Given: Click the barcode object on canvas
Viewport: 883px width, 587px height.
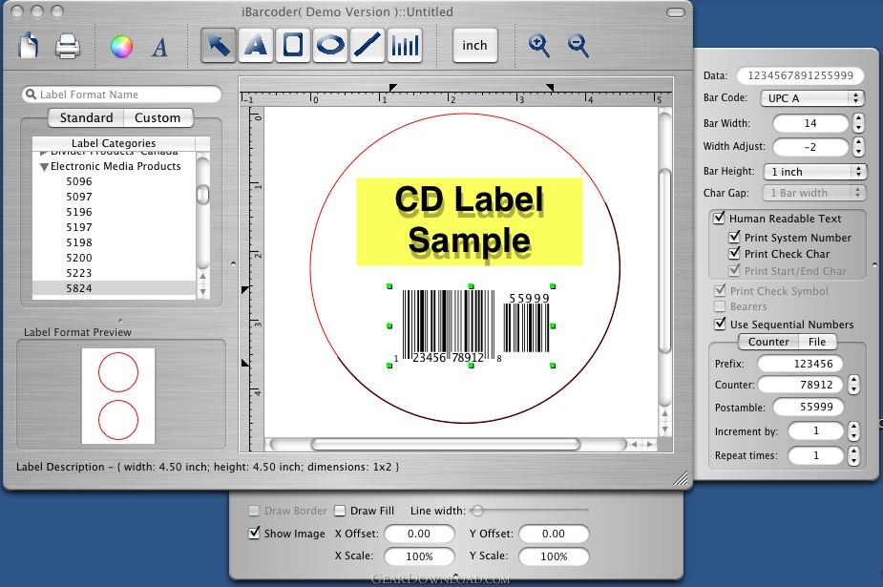Looking at the screenshot, I should 471,325.
